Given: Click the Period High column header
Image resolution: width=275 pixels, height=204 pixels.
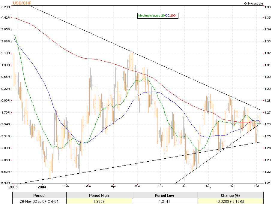Looking at the screenshot, I should tap(99, 195).
